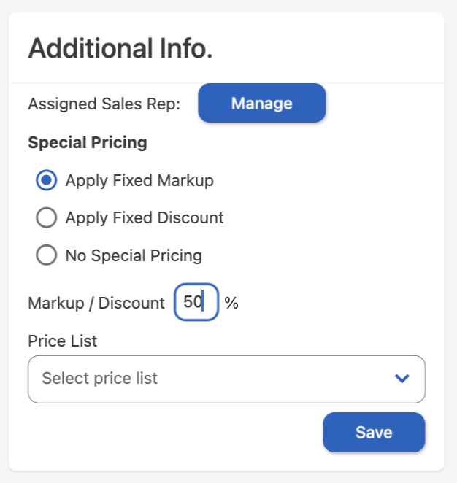Click the 'Special Pricing' section heading
Viewport: 457px width, 483px height.
coord(88,142)
